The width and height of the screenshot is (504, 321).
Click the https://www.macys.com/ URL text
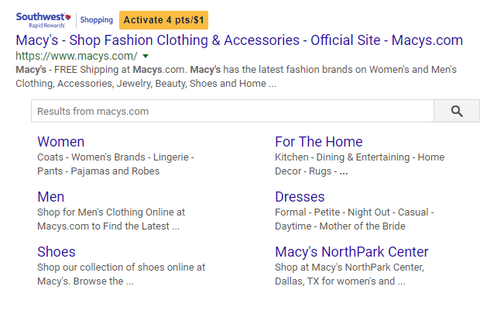point(77,56)
